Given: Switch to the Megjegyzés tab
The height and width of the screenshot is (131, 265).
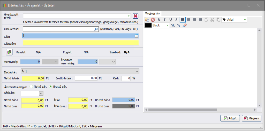Looking at the screenshot, I should pos(152,13).
